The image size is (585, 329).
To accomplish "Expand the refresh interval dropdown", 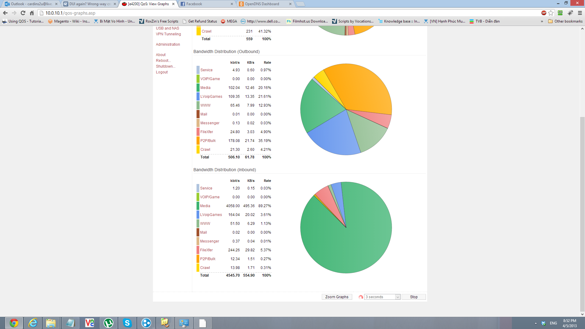I will (382, 297).
